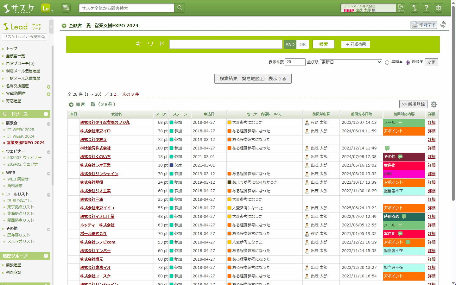The width and height of the screenshot is (456, 285).
Task: Click orange アポイント cell for 株式会社東京イロ
Action: [404, 131]
